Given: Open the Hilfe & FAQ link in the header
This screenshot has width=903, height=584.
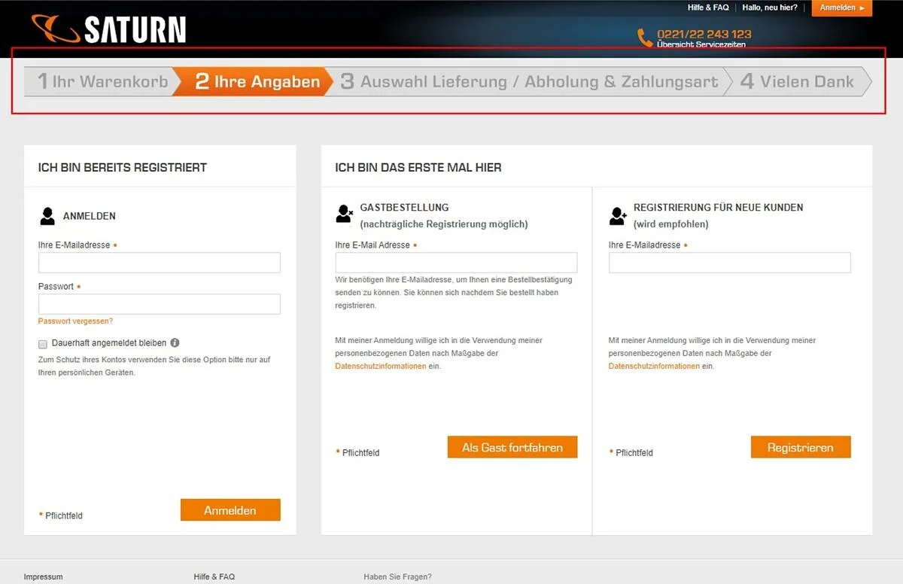Looking at the screenshot, I should pos(708,8).
